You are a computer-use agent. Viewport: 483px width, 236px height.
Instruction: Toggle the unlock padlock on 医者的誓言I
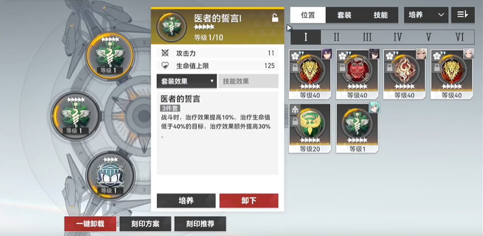pos(275,18)
